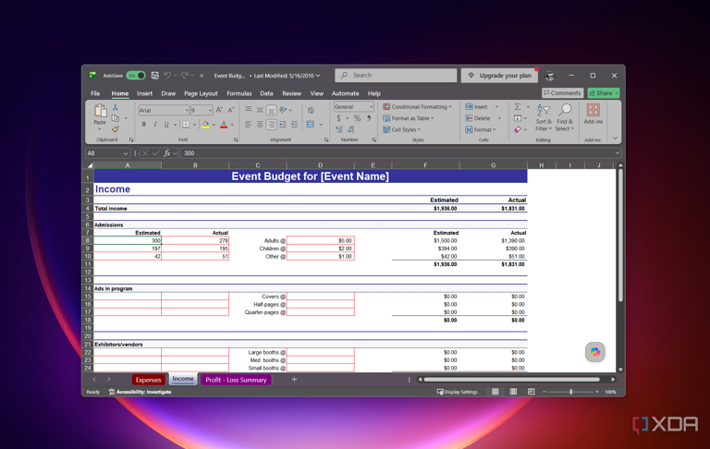The image size is (710, 449).
Task: Open Sort & Filter dropdown
Action: (x=544, y=117)
